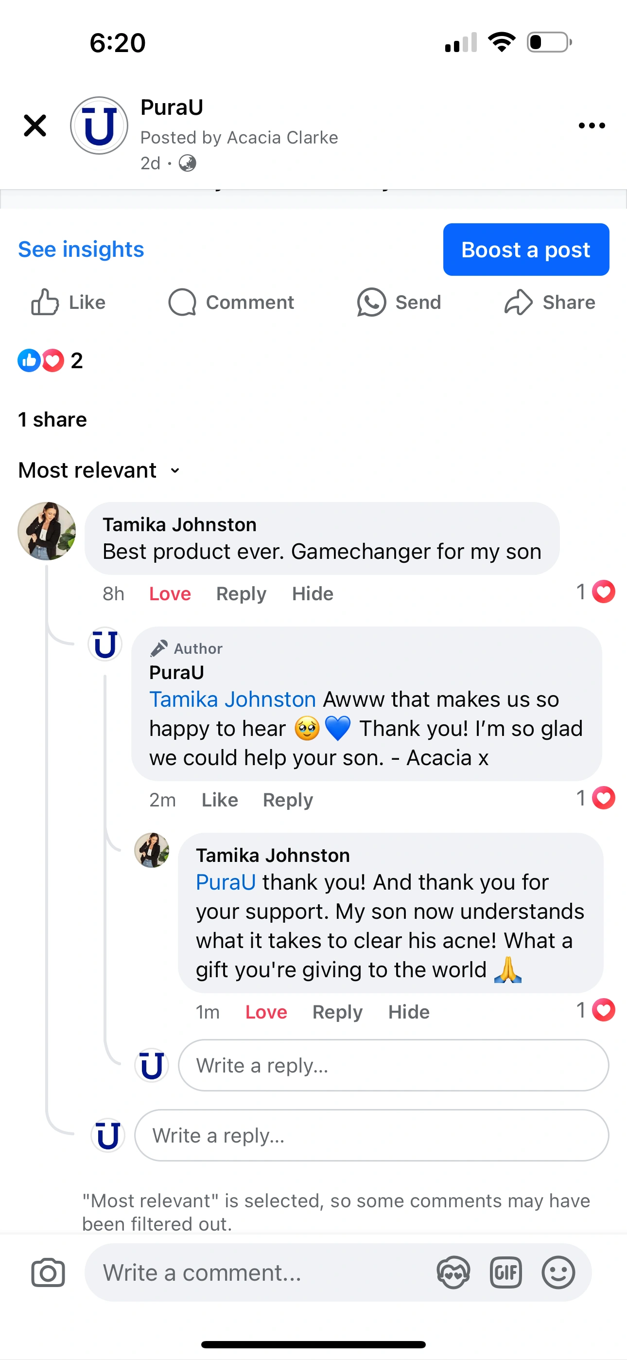Viewport: 627px width, 1360px height.
Task: Send post via WhatsApp icon
Action: coord(371,302)
